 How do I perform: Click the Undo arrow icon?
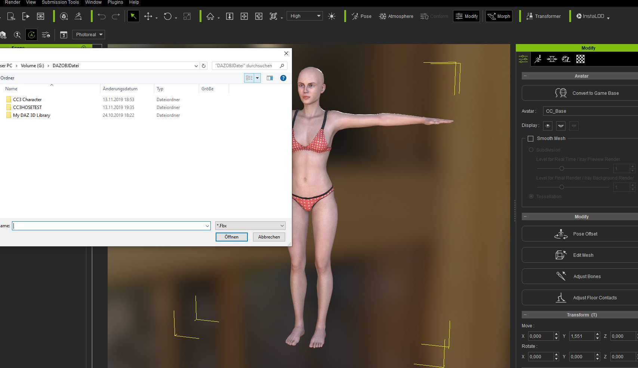point(102,16)
